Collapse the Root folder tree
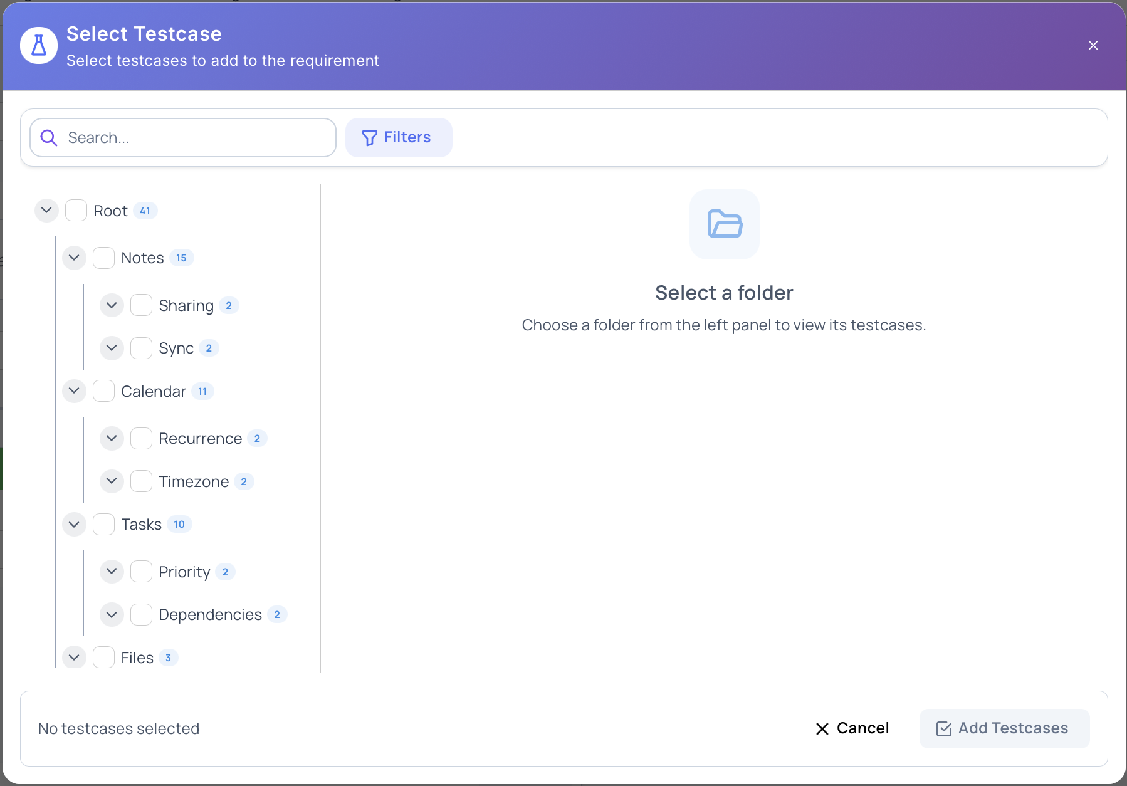This screenshot has height=786, width=1127. (x=46, y=211)
